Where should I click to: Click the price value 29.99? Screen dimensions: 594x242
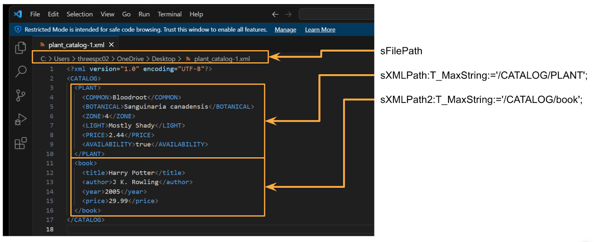[118, 201]
